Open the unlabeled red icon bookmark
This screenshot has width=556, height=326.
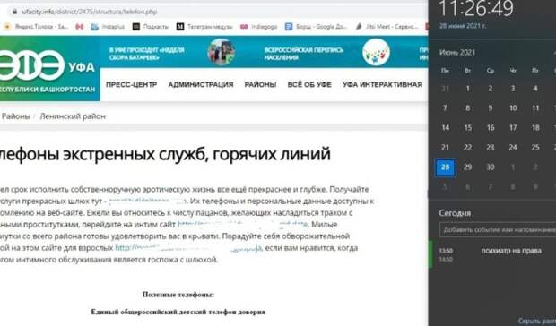[x=80, y=27]
